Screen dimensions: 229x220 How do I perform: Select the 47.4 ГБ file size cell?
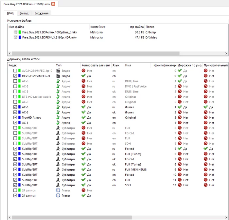pyautogui.click(x=139, y=37)
